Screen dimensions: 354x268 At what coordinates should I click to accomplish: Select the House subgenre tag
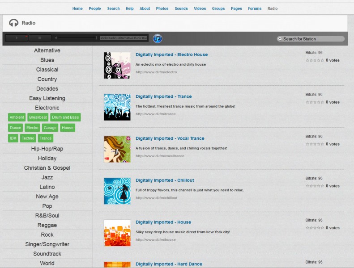tap(68, 128)
